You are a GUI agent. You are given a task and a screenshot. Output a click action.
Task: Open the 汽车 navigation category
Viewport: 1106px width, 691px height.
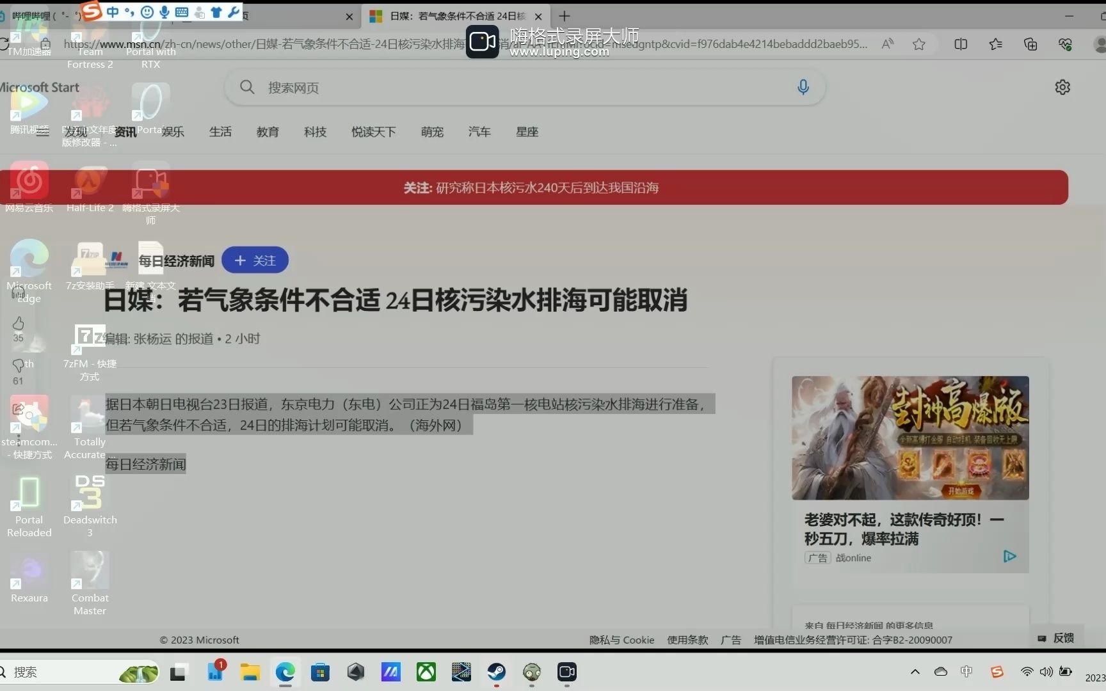coord(479,132)
